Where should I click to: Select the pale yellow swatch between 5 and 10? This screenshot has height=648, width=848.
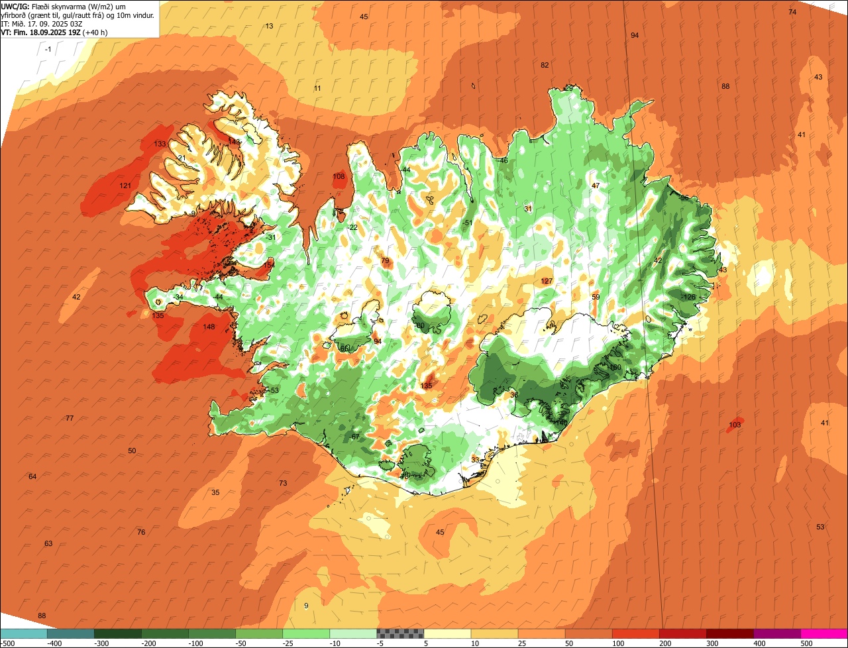tap(447, 633)
